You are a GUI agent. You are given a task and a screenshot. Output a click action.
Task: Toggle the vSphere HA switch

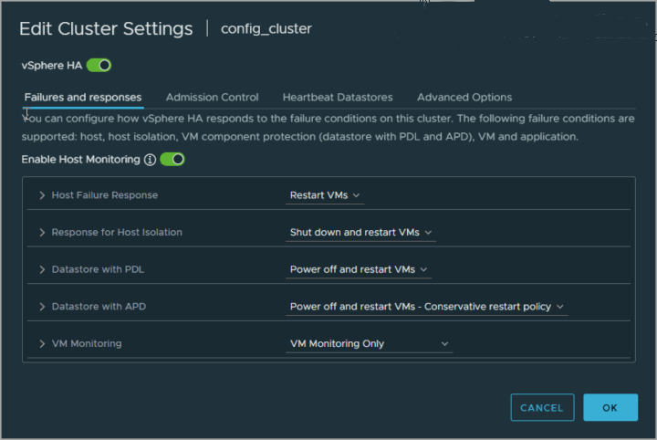99,66
